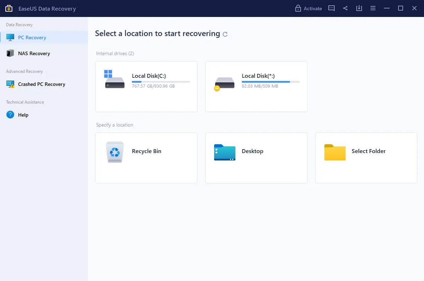This screenshot has height=281, width=424.
Task: Select PC Recovery in the sidebar
Action: 44,37
